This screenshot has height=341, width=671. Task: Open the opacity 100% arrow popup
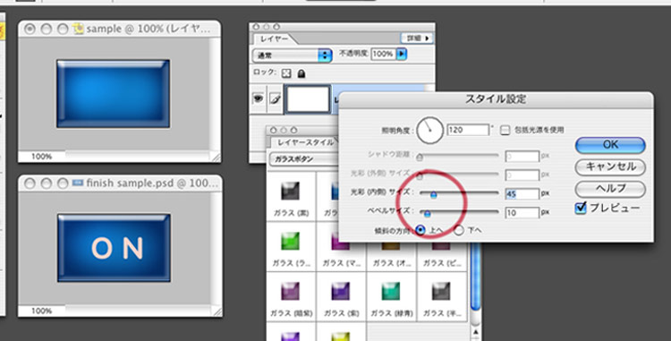point(402,54)
